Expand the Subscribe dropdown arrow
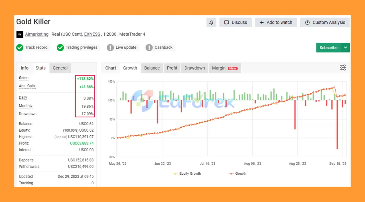The image size is (365, 202). click(346, 48)
